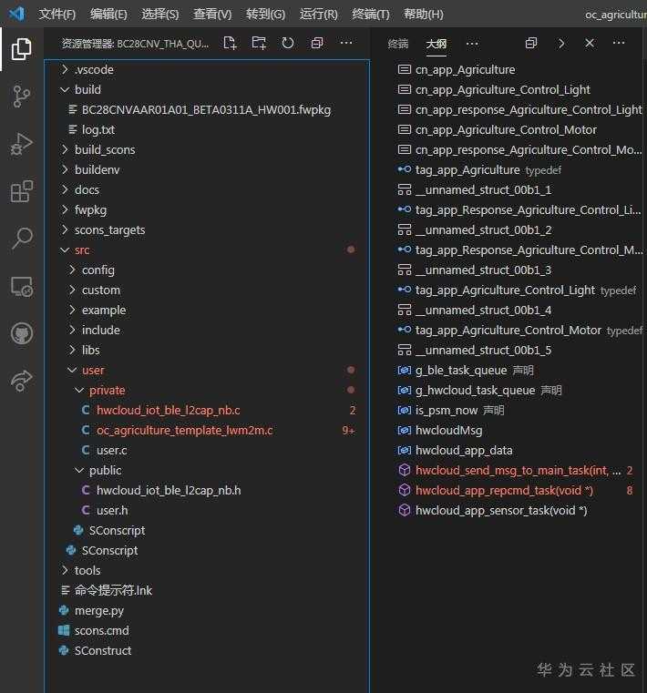Expand the buildenv folder
Viewport: 647px width, 693px height.
[x=208, y=169]
